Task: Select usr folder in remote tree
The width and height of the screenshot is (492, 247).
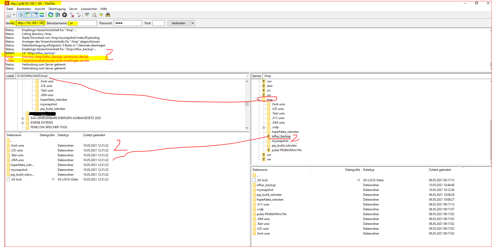Action: click(x=269, y=155)
